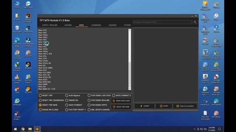The width and height of the screenshot is (236, 132).
Task: Open Binance desktop shortcut
Action: [28, 66]
